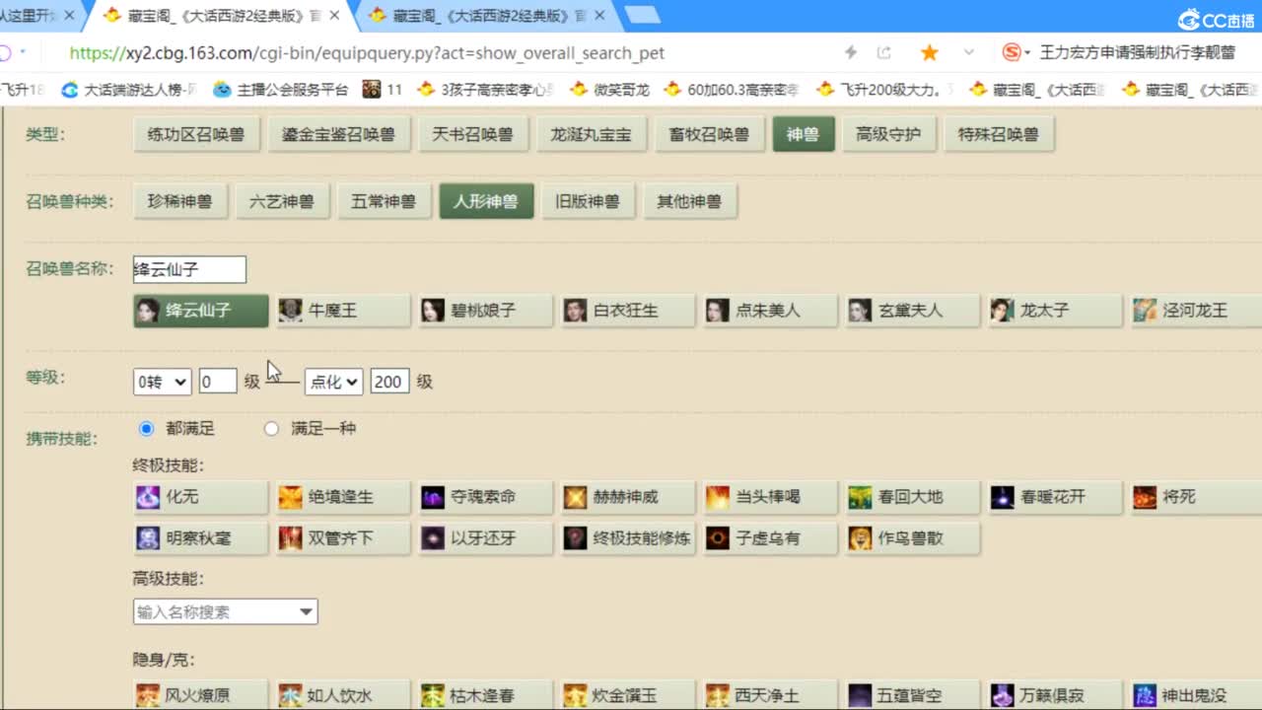Image resolution: width=1262 pixels, height=710 pixels.
Task: Choose the 子虚乌有 ultimate skill
Action: [x=769, y=538]
